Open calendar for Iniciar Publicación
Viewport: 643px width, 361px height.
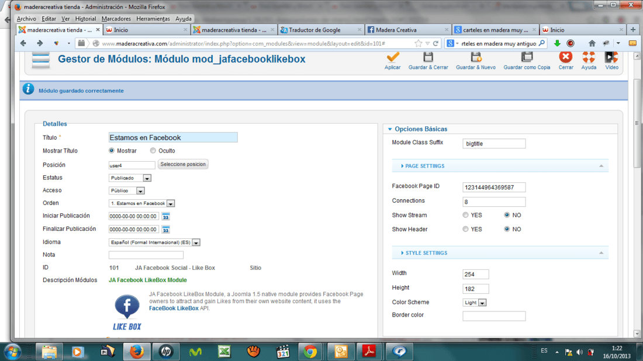pyautogui.click(x=165, y=216)
